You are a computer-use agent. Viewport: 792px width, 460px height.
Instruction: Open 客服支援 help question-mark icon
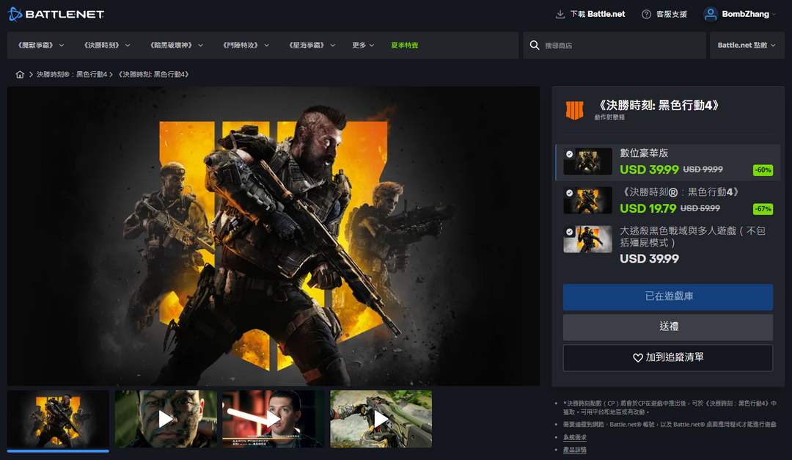[646, 14]
